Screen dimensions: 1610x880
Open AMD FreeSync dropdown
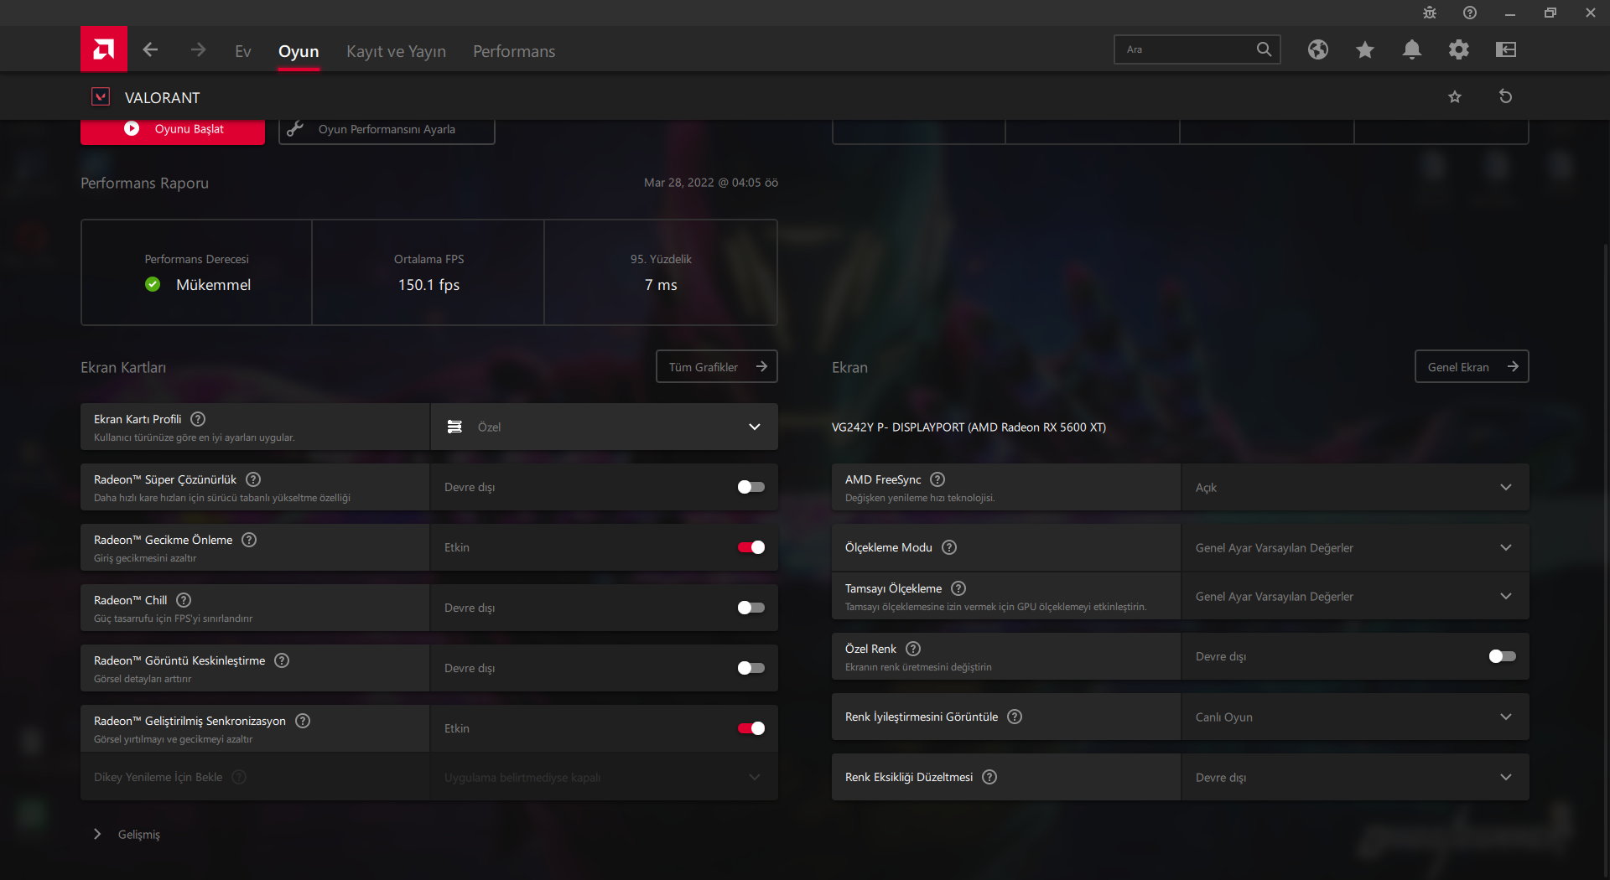pos(1355,487)
